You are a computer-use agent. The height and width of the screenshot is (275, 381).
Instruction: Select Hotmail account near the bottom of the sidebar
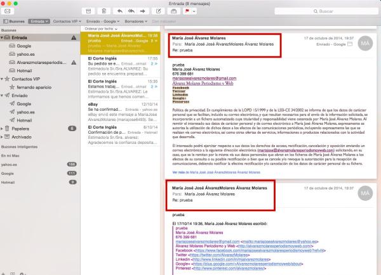tap(8, 182)
